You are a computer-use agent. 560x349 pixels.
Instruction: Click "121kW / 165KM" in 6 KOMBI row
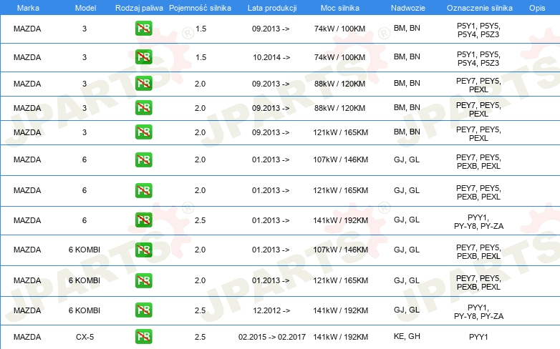(340, 280)
